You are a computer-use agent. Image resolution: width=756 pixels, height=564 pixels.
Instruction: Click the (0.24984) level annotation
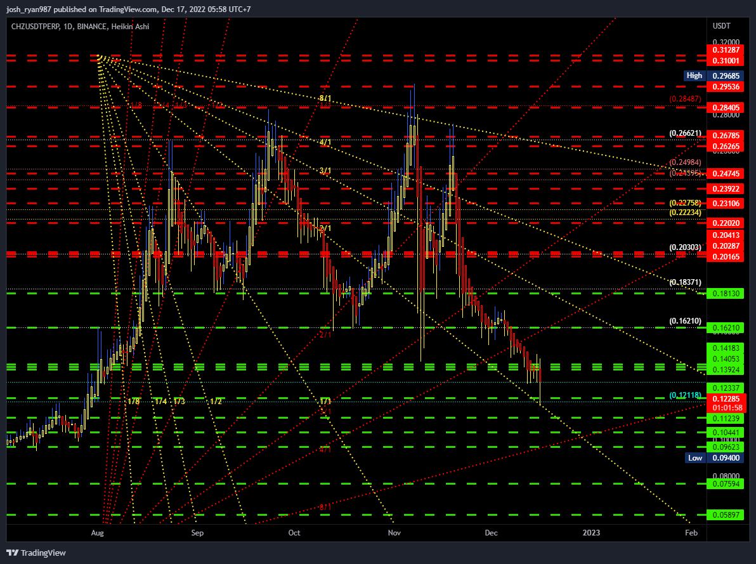[x=685, y=162]
